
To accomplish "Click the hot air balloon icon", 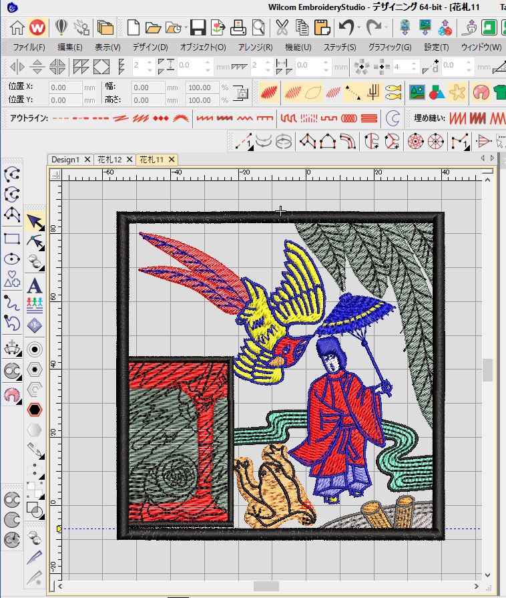I will pos(61,27).
